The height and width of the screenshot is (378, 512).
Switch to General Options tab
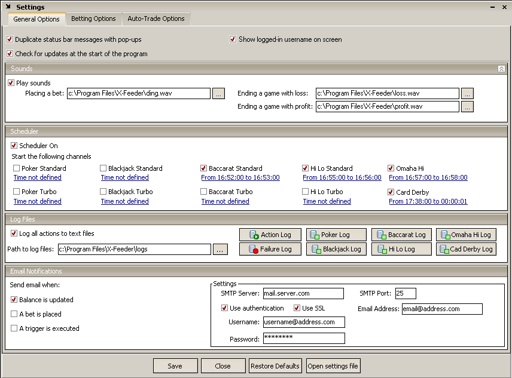click(36, 19)
